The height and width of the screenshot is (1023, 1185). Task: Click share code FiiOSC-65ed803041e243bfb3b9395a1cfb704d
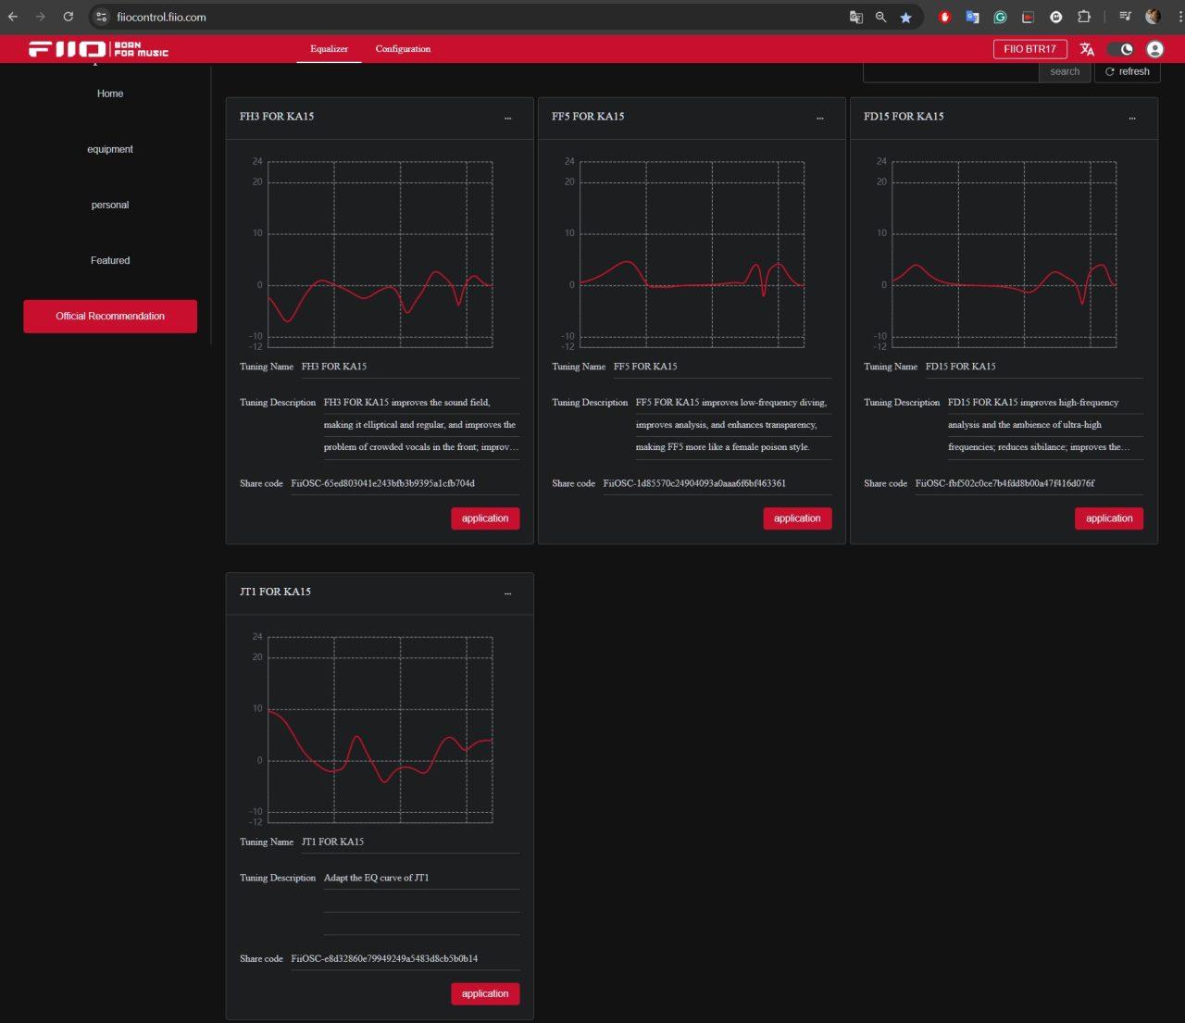pyautogui.click(x=382, y=483)
